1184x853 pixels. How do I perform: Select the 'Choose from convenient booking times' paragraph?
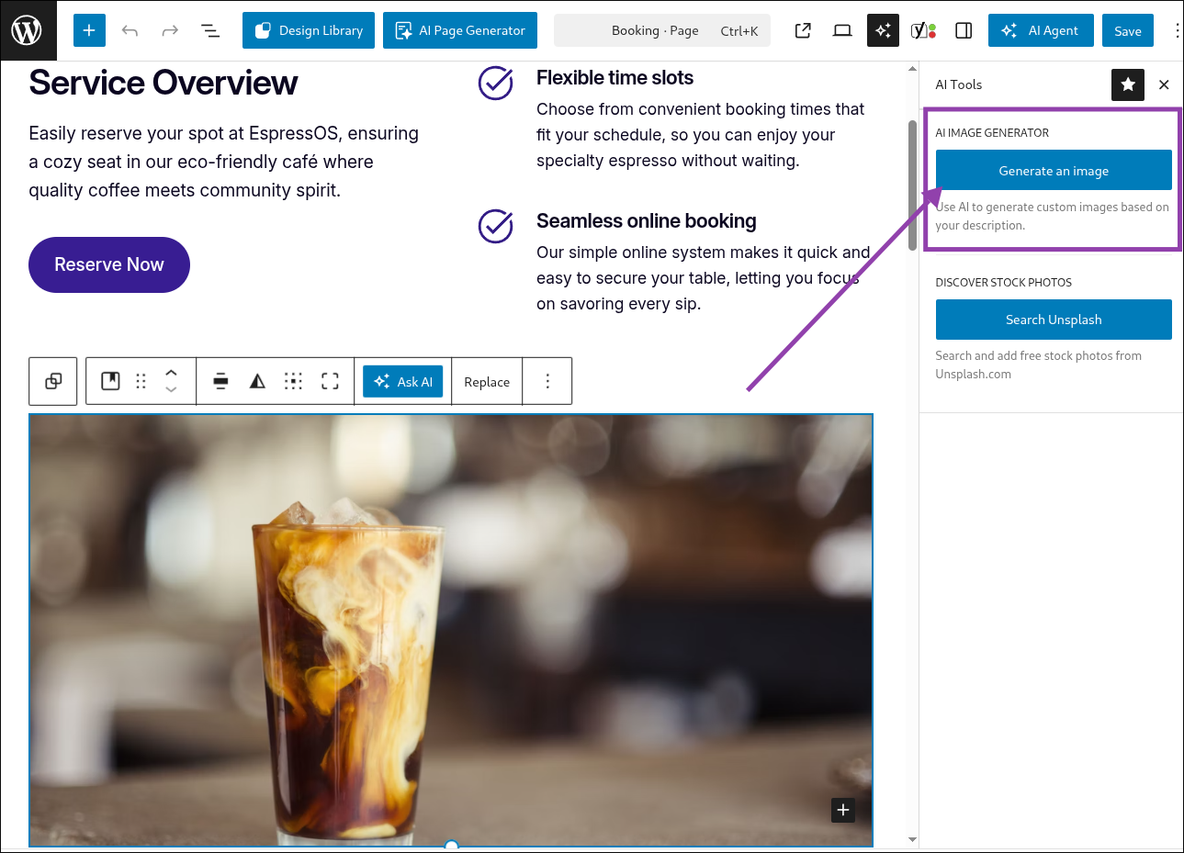tap(701, 135)
